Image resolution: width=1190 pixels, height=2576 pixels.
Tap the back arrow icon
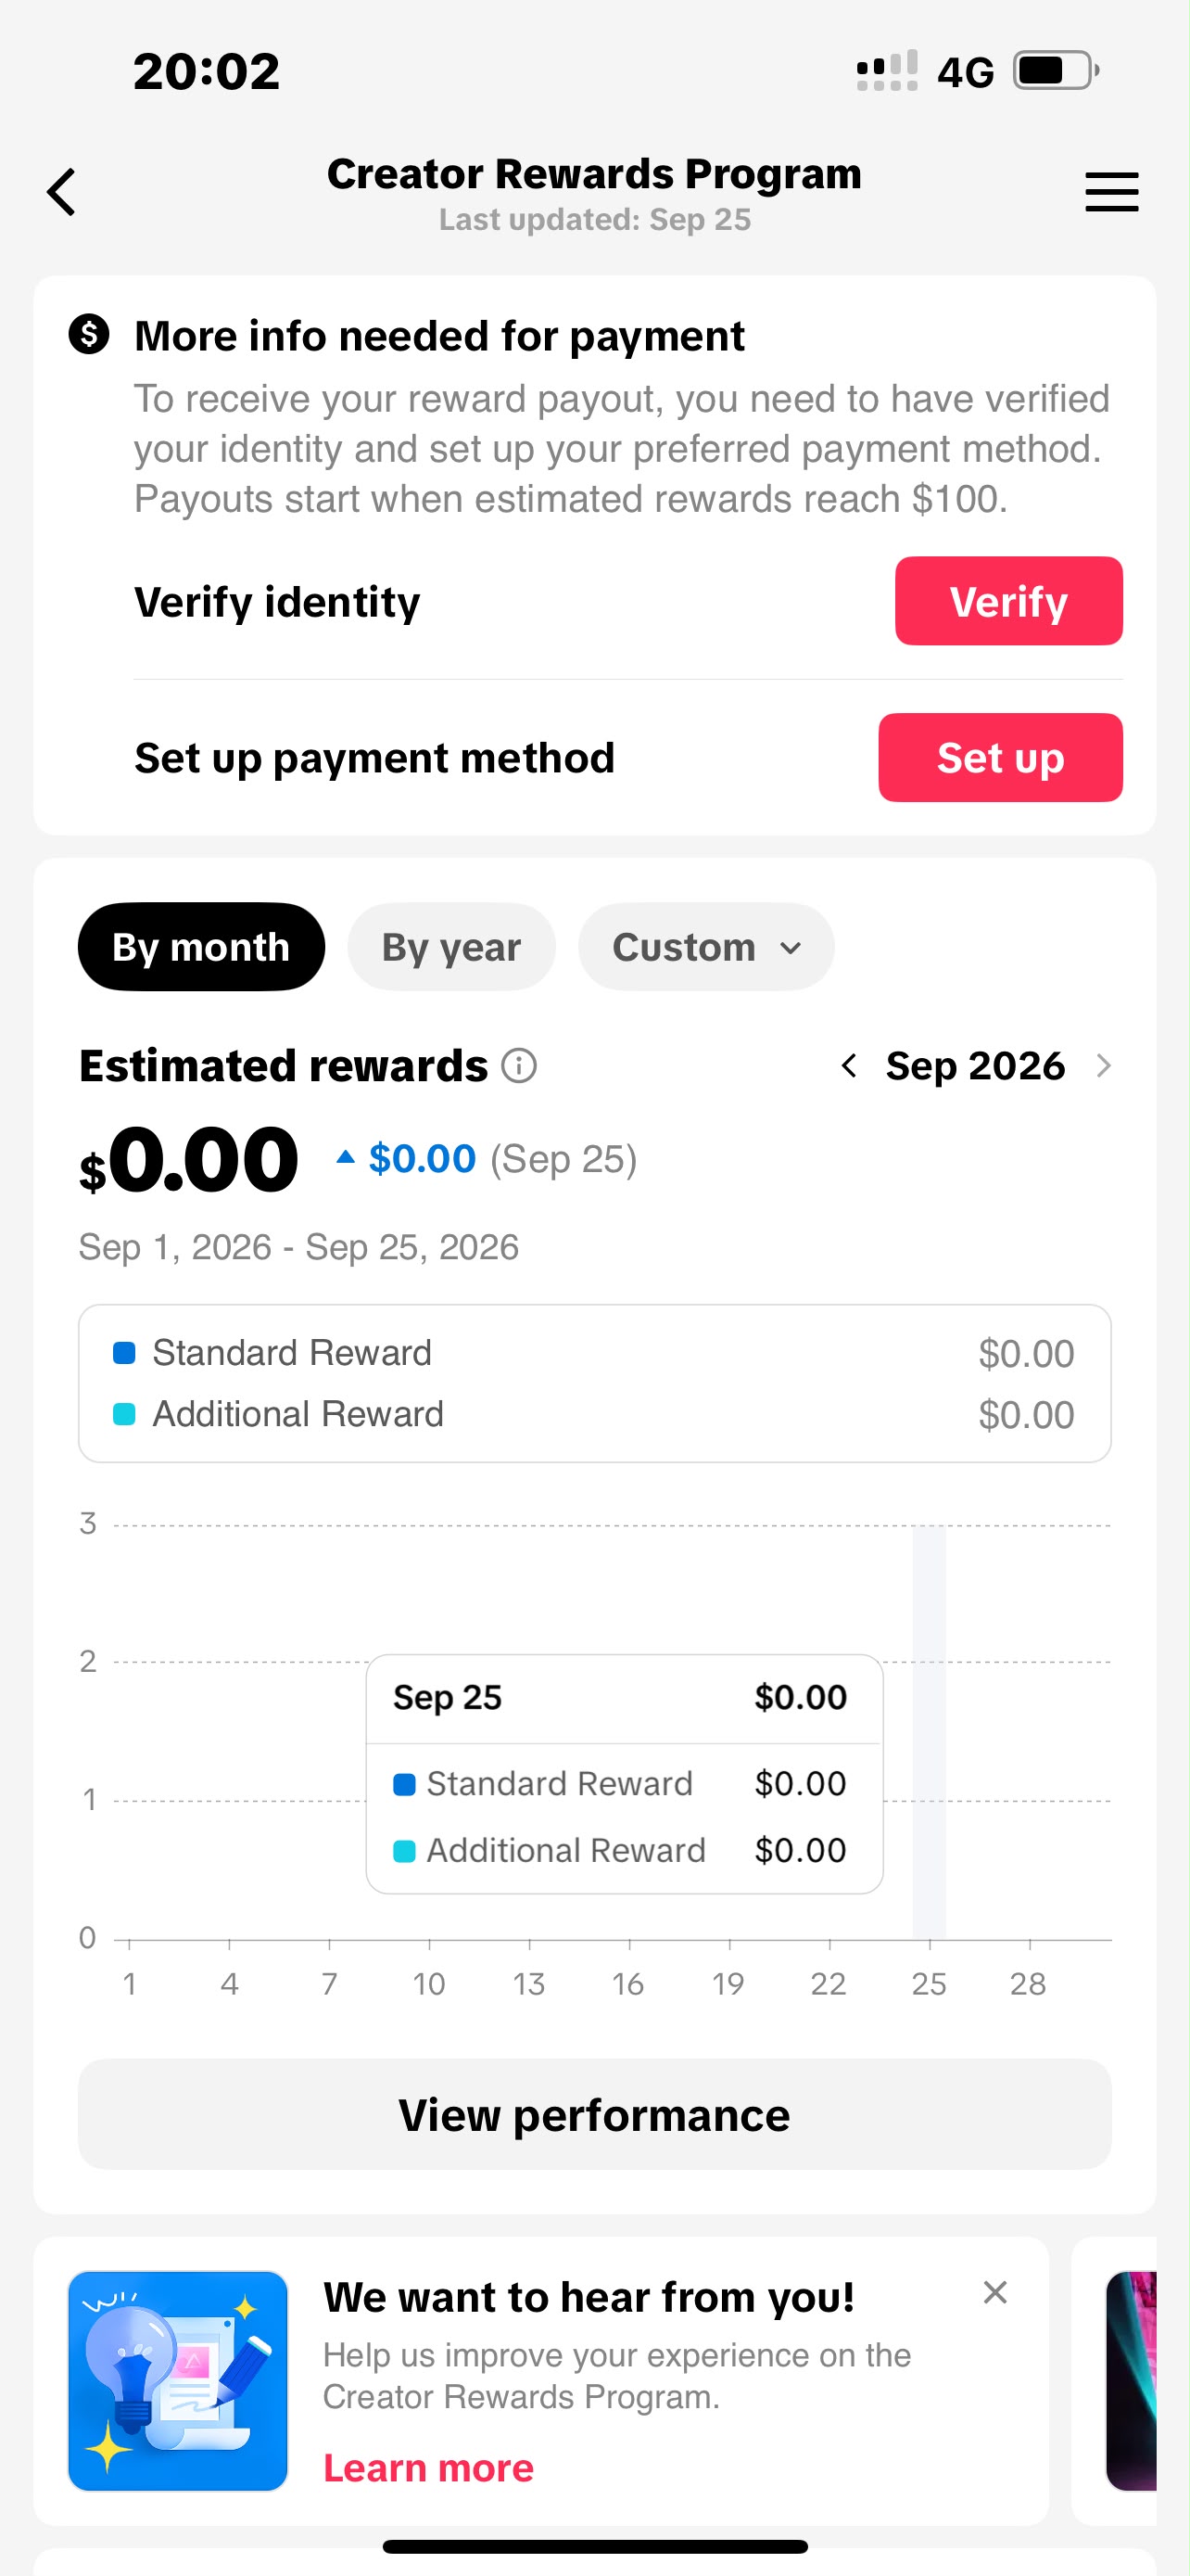pyautogui.click(x=62, y=191)
